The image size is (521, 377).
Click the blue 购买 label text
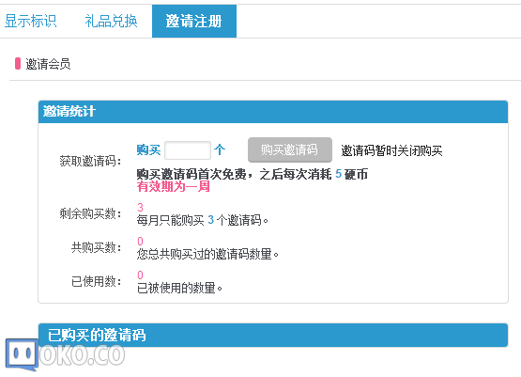point(148,149)
